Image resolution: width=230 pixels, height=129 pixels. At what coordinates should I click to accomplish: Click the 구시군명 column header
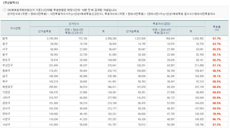(x=15, y=28)
